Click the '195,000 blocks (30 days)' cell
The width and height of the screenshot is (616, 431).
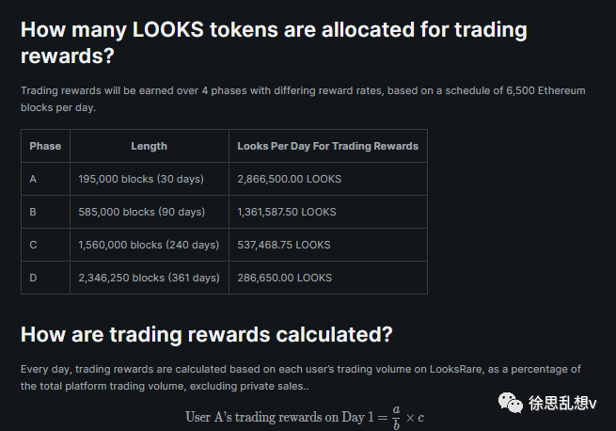150,179
